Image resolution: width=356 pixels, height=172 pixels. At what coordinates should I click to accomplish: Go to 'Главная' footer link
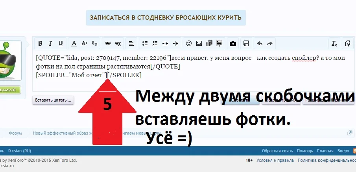pos(325,151)
